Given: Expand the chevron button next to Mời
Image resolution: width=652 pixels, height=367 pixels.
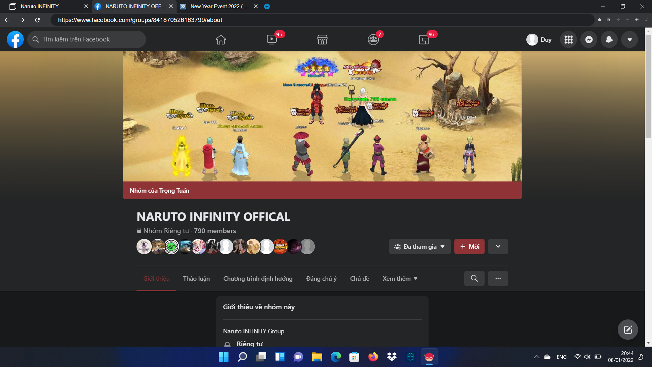Looking at the screenshot, I should (x=498, y=246).
